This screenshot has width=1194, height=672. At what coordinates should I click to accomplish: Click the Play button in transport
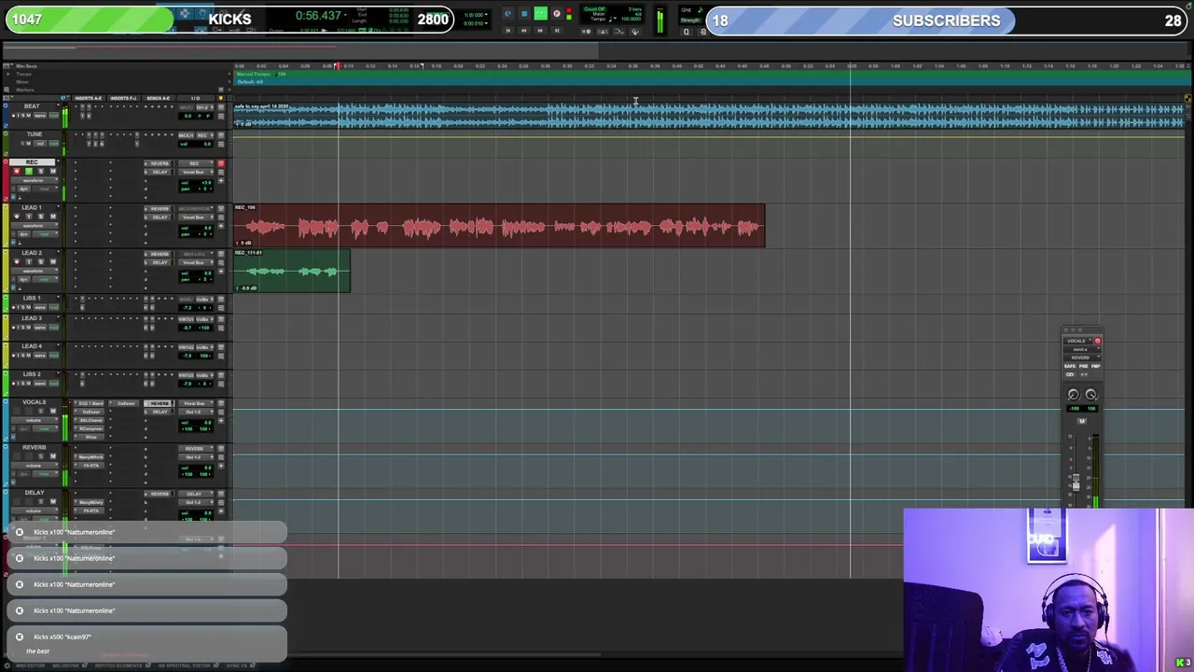point(541,14)
